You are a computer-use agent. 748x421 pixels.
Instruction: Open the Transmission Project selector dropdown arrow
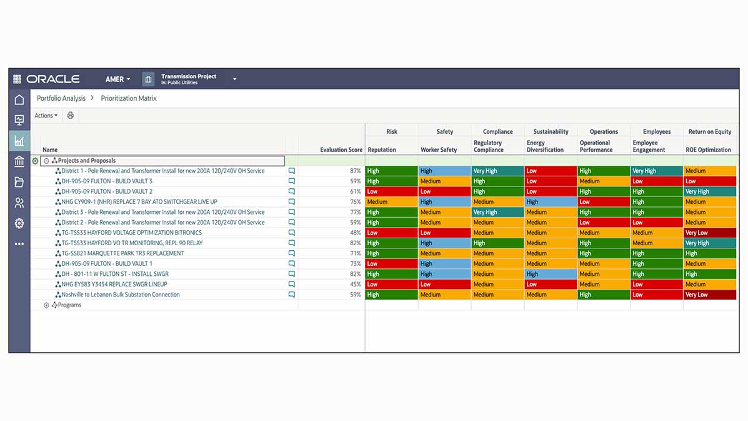click(x=235, y=79)
